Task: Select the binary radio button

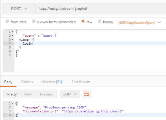Action: pos(100,21)
